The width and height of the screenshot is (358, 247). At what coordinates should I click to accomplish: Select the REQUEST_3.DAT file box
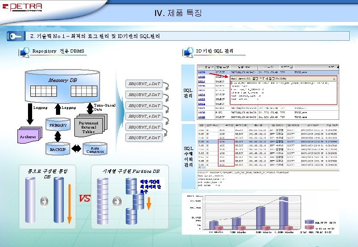[144, 106]
